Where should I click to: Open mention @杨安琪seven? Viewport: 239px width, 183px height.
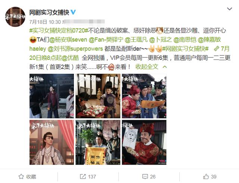[68, 40]
